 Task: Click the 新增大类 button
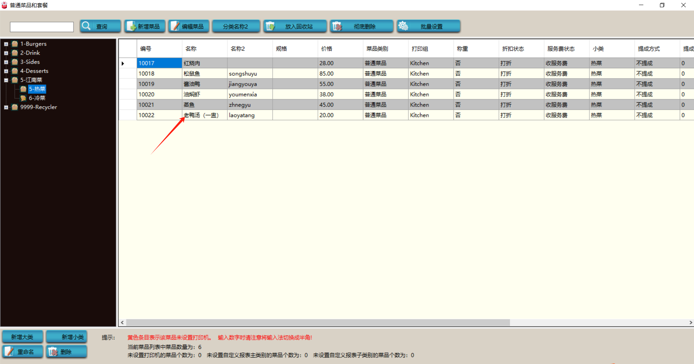pyautogui.click(x=22, y=337)
